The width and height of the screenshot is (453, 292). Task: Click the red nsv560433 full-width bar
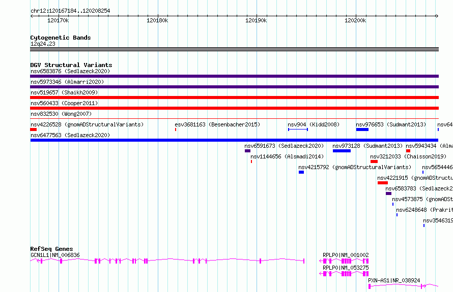(x=234, y=108)
